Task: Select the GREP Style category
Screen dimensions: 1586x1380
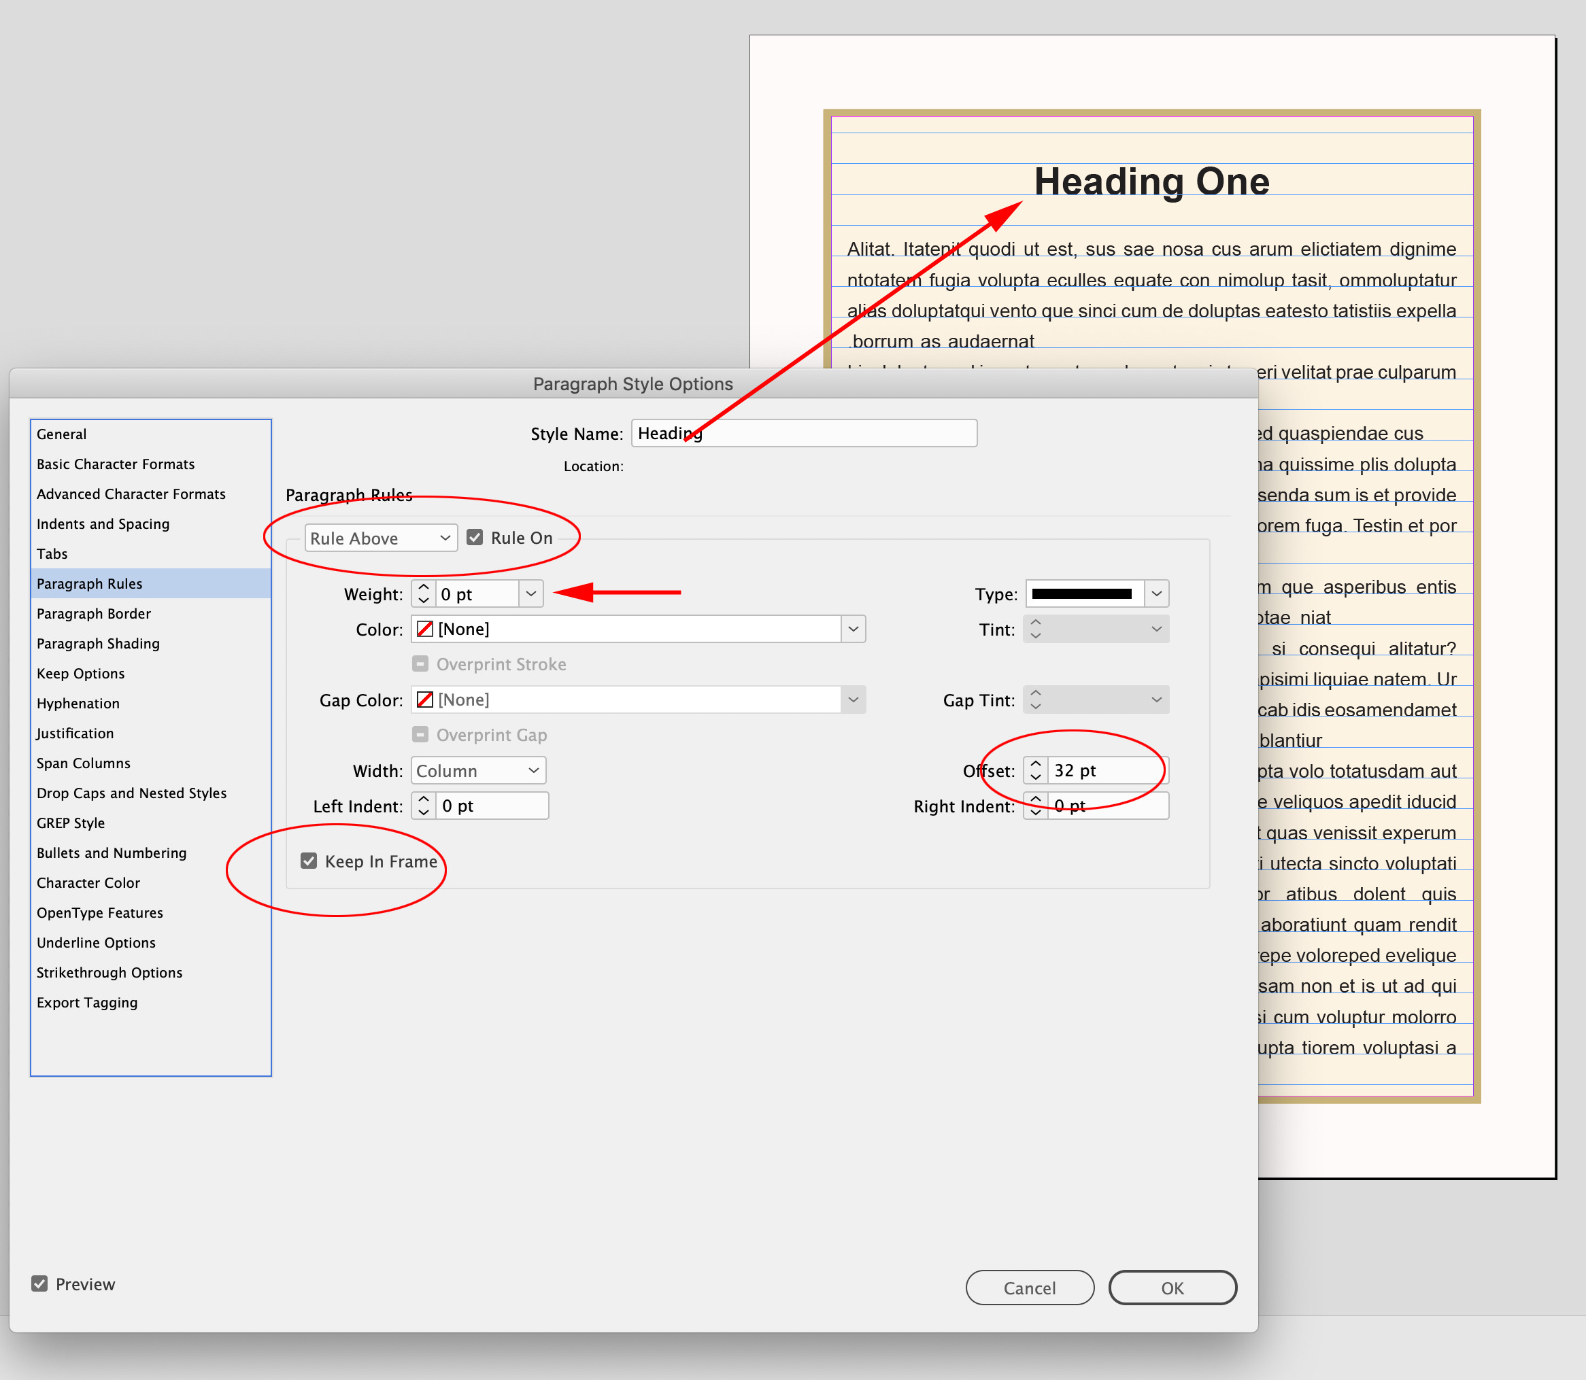Action: (x=71, y=823)
